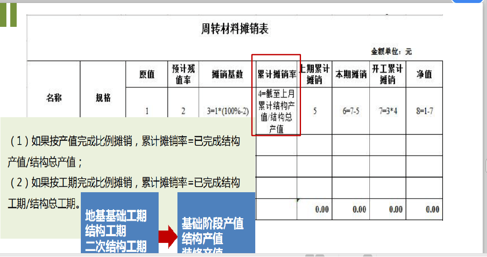Click the 累计摊销率 column header
The width and height of the screenshot is (487, 257).
[x=277, y=73]
